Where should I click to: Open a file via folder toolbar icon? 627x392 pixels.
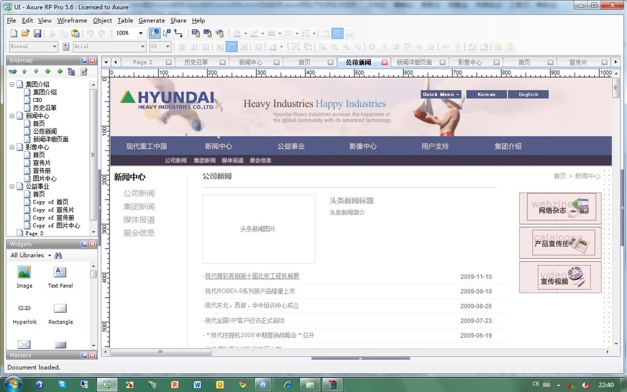pyautogui.click(x=25, y=33)
